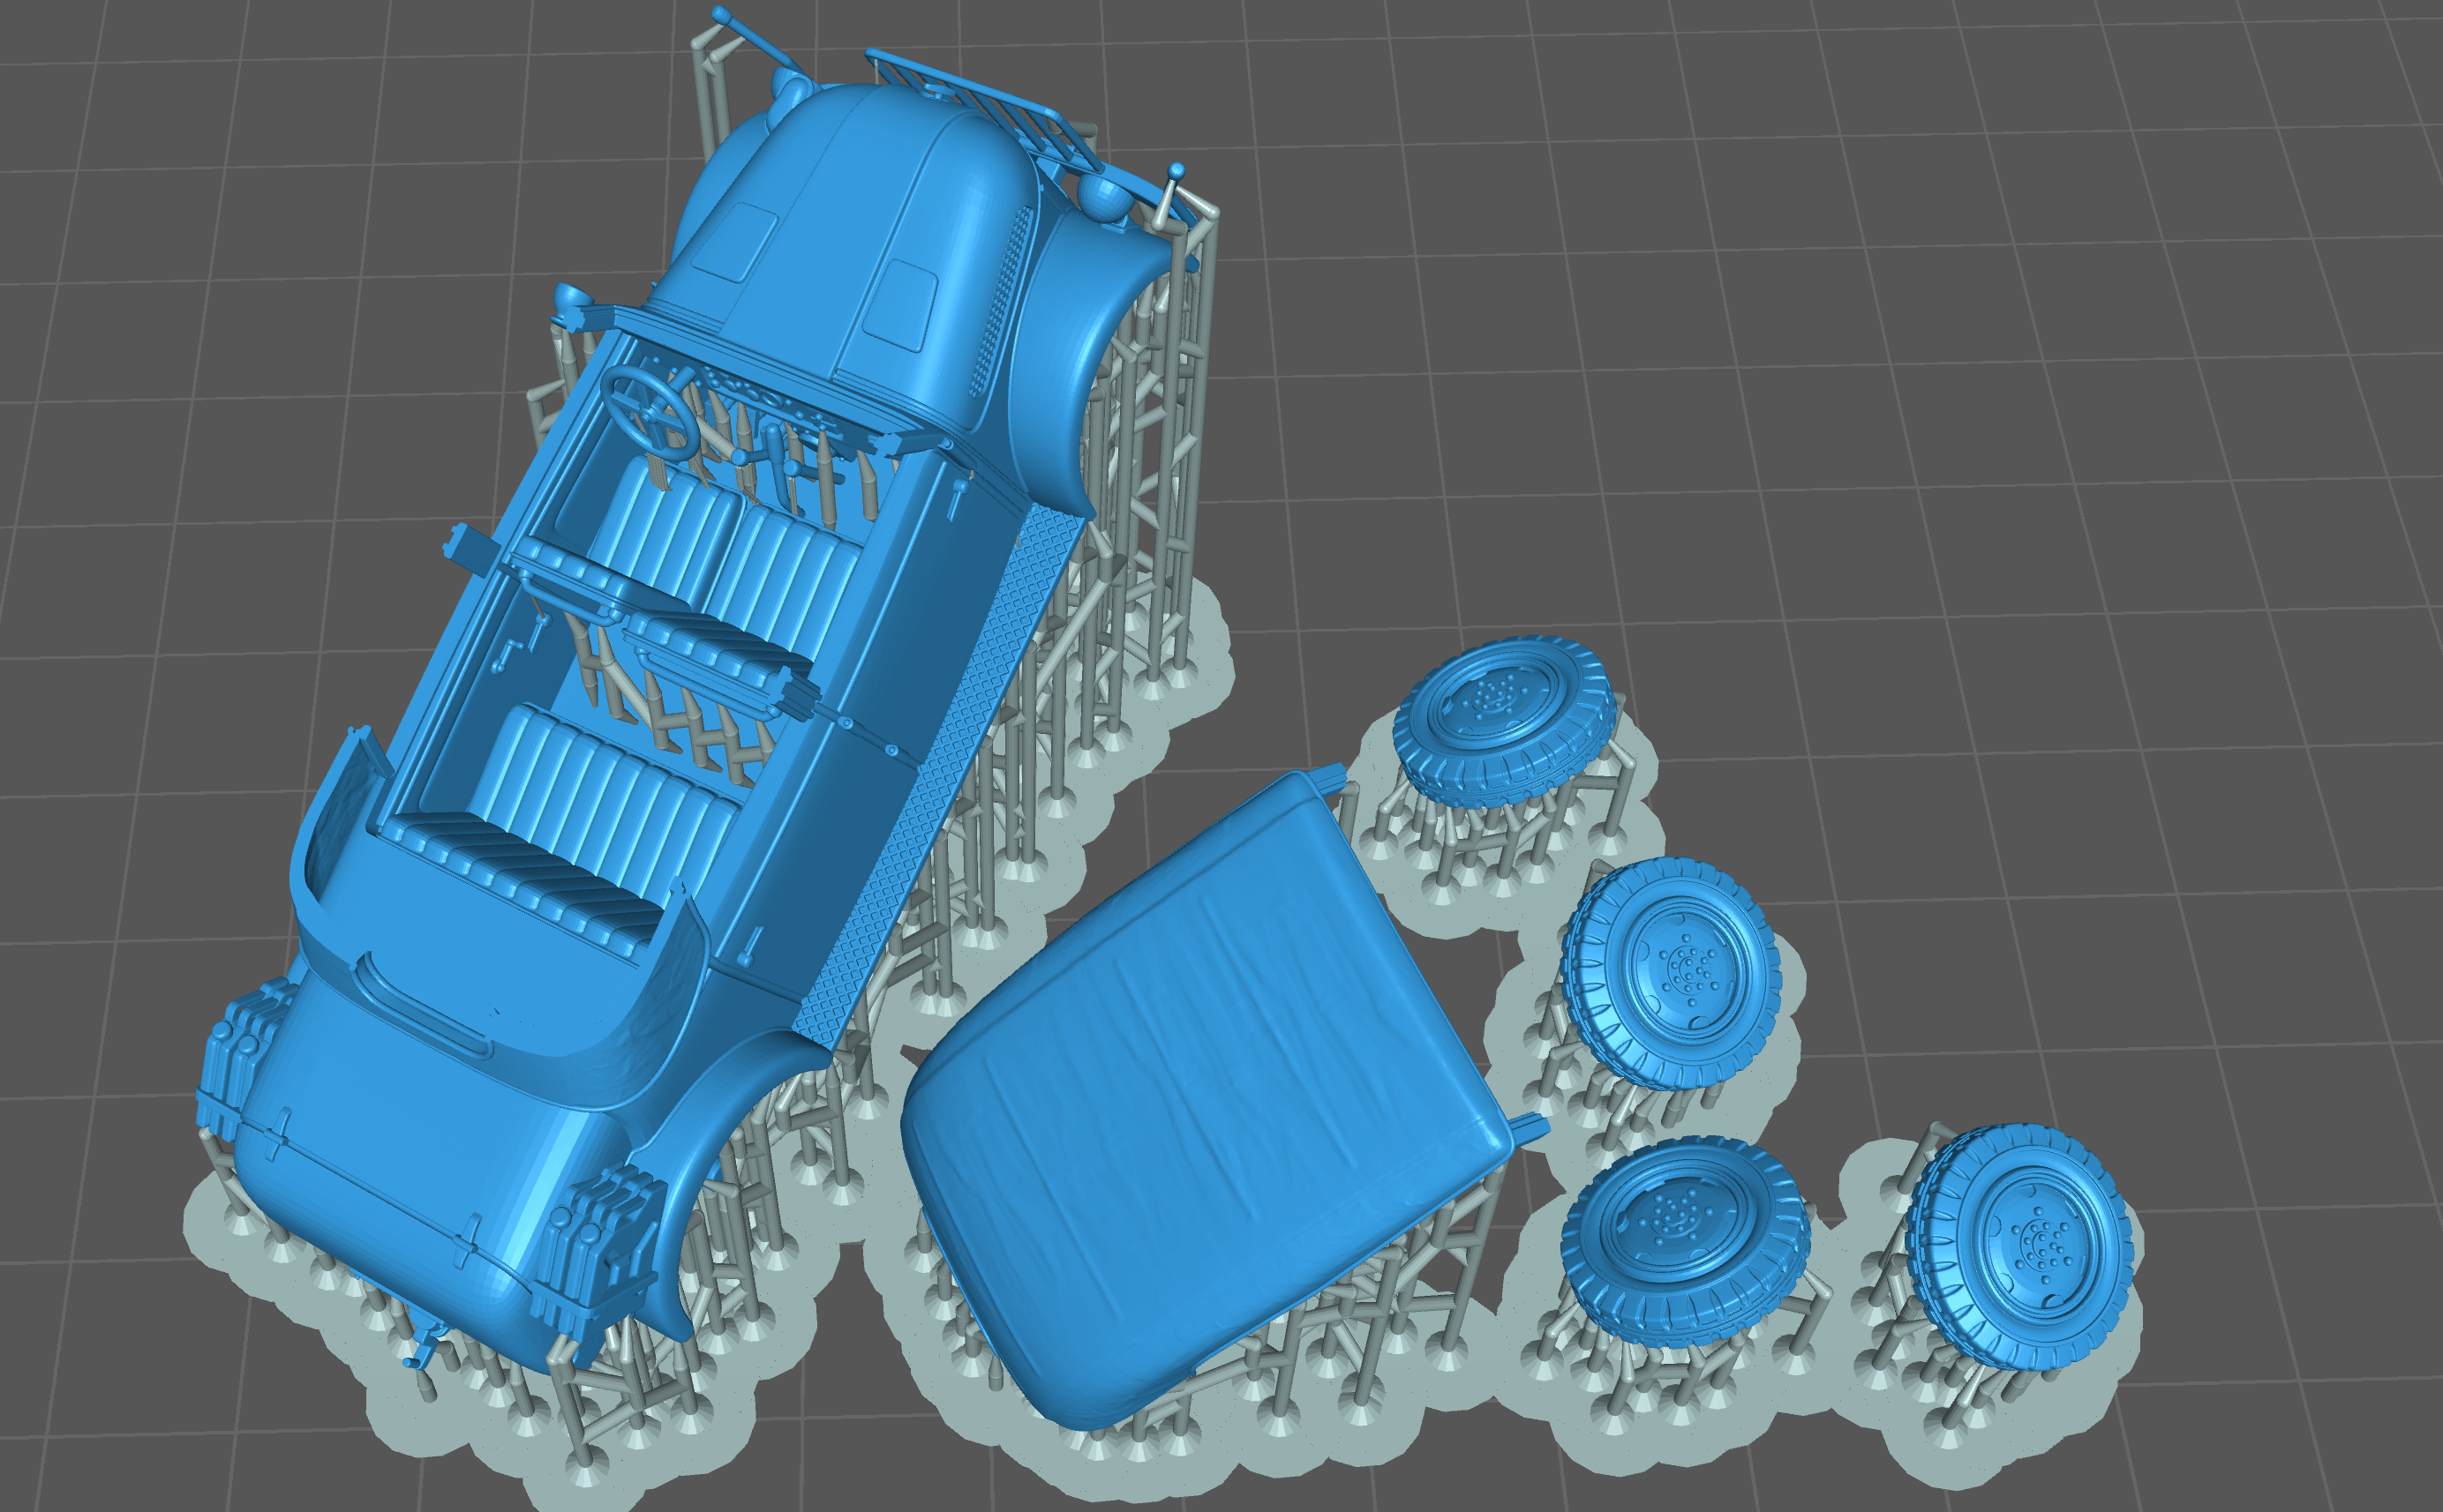Select the upright wheel beside the canvas roof
The image size is (2443, 1512).
(1671, 972)
